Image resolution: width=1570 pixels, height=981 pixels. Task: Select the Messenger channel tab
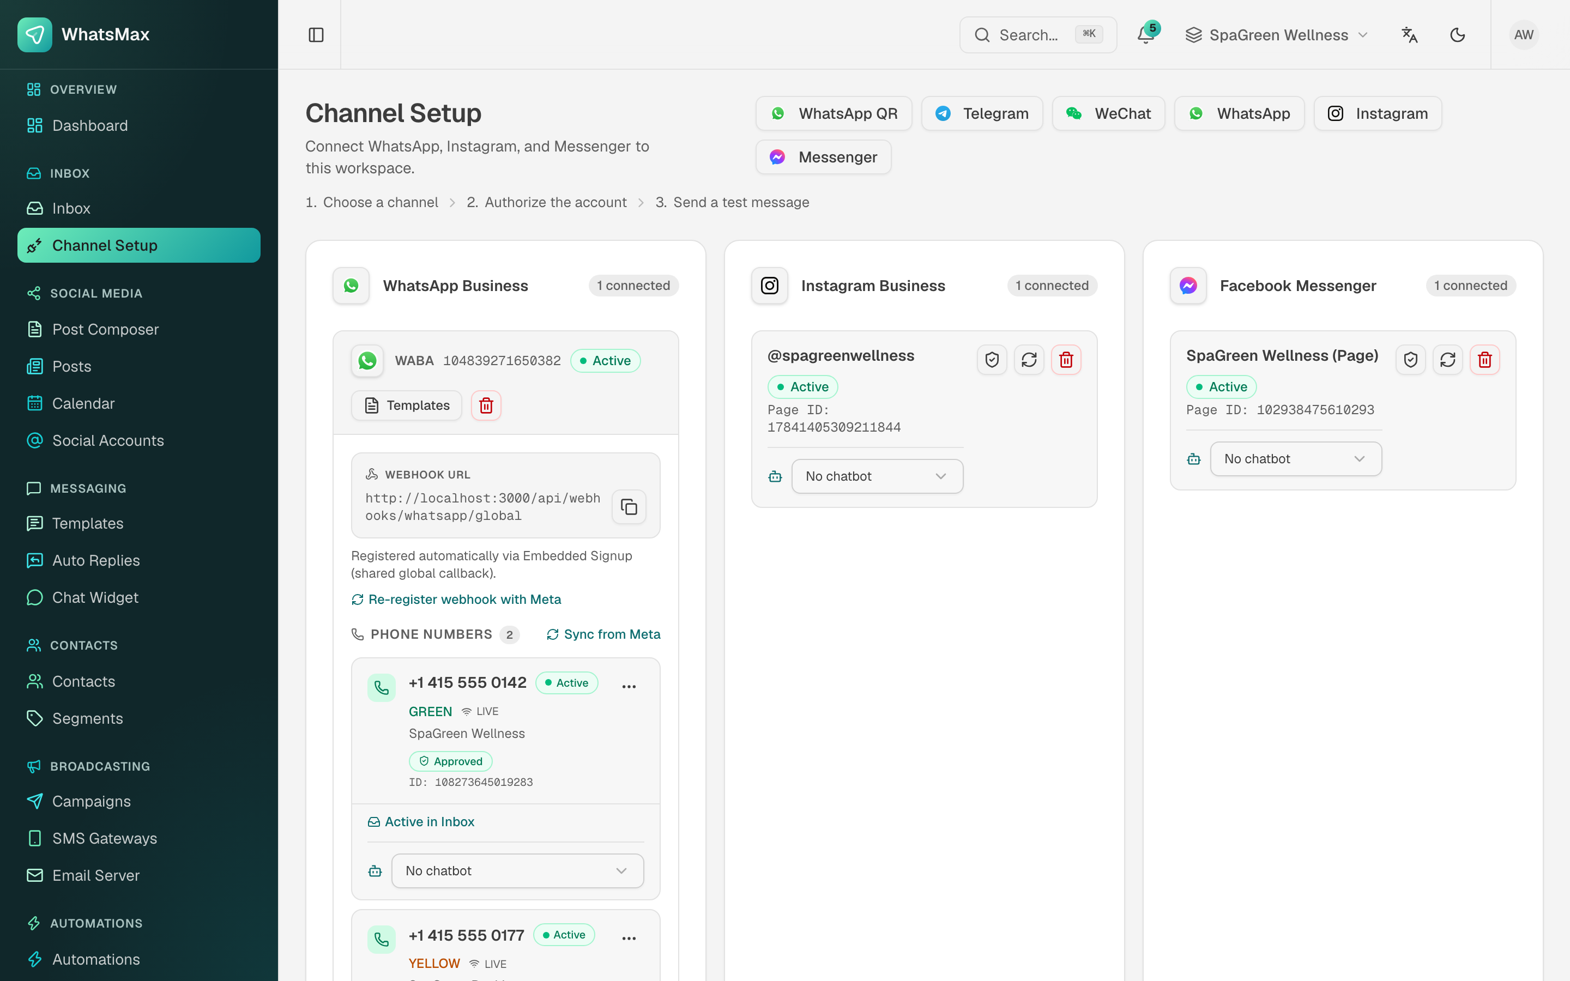(823, 157)
